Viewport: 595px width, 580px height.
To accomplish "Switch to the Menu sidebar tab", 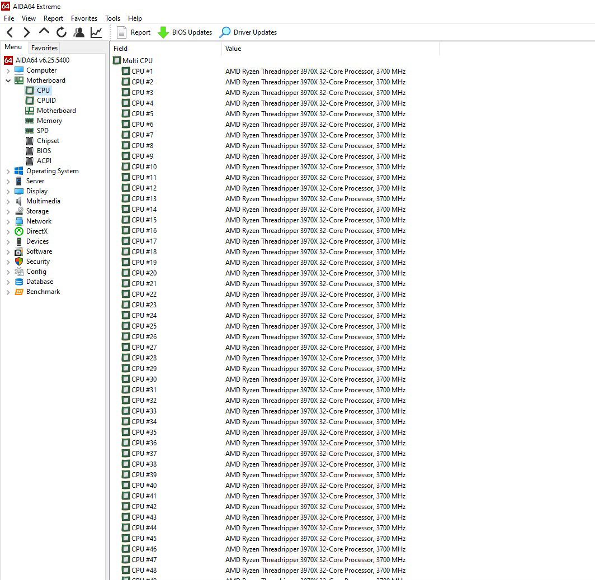I will pyautogui.click(x=13, y=47).
